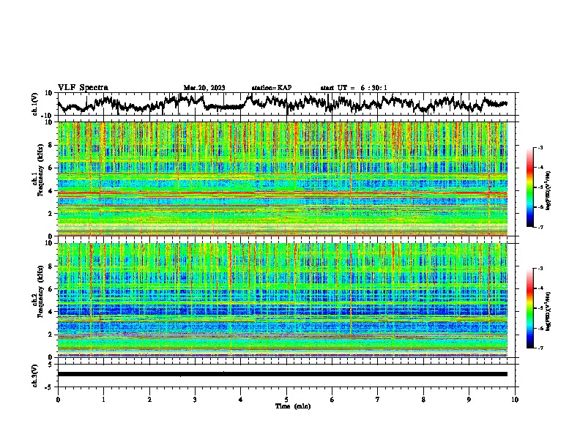Click the "2" kHz tick of ch.2 spectrogram

point(51,335)
